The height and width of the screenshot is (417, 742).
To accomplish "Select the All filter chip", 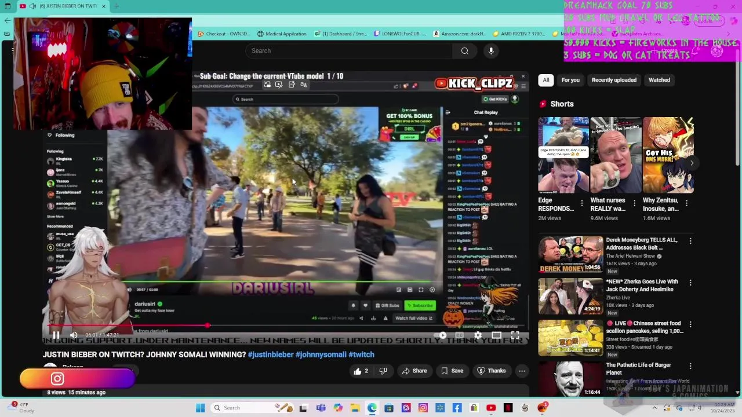I will click(x=545, y=80).
